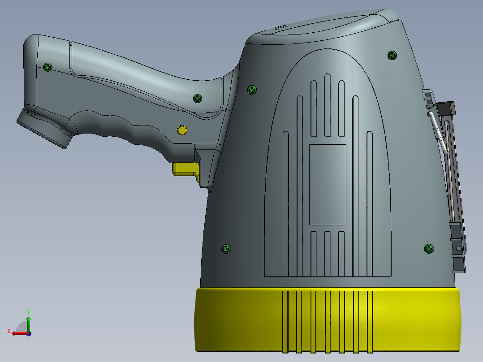Choose the green screw at body's lower-left
Screen dimensions: 483x362
pos(226,249)
